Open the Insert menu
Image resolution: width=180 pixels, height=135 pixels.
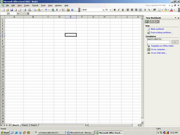[27, 5]
